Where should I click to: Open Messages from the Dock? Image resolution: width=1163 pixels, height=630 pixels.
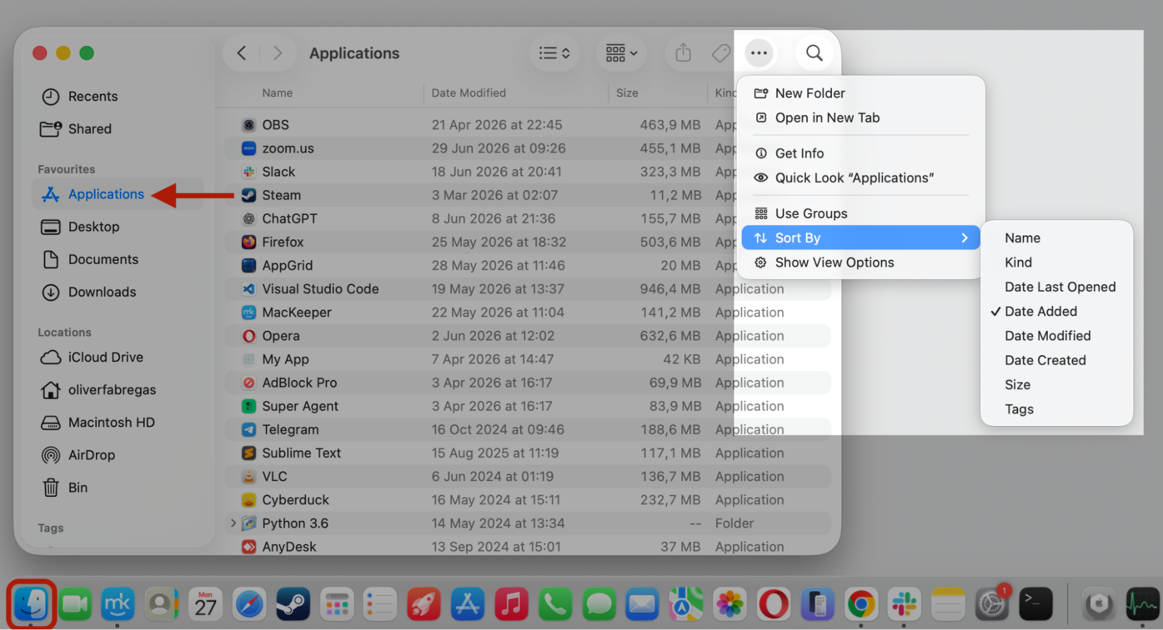599,605
